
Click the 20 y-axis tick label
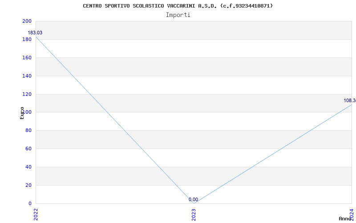click(x=28, y=185)
